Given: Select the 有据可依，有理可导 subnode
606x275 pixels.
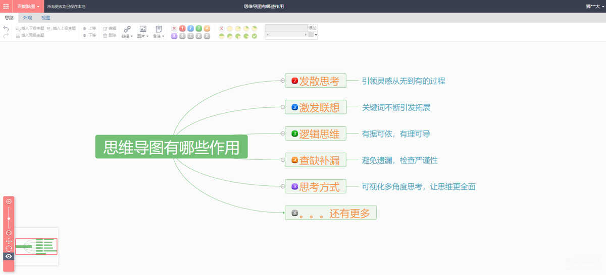Looking at the screenshot, I should coord(396,133).
